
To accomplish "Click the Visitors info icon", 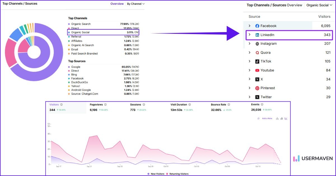I will (61, 105).
